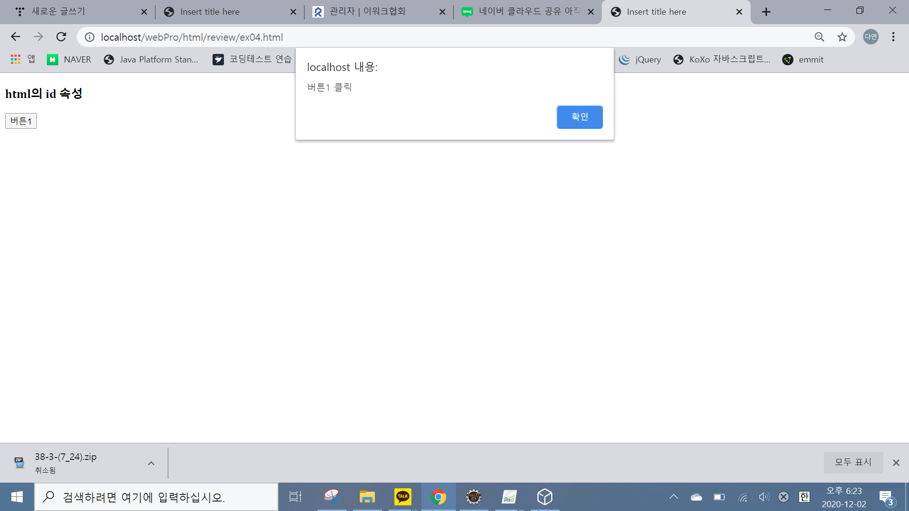Click the 모두 표시 button
The height and width of the screenshot is (511, 909).
point(853,462)
